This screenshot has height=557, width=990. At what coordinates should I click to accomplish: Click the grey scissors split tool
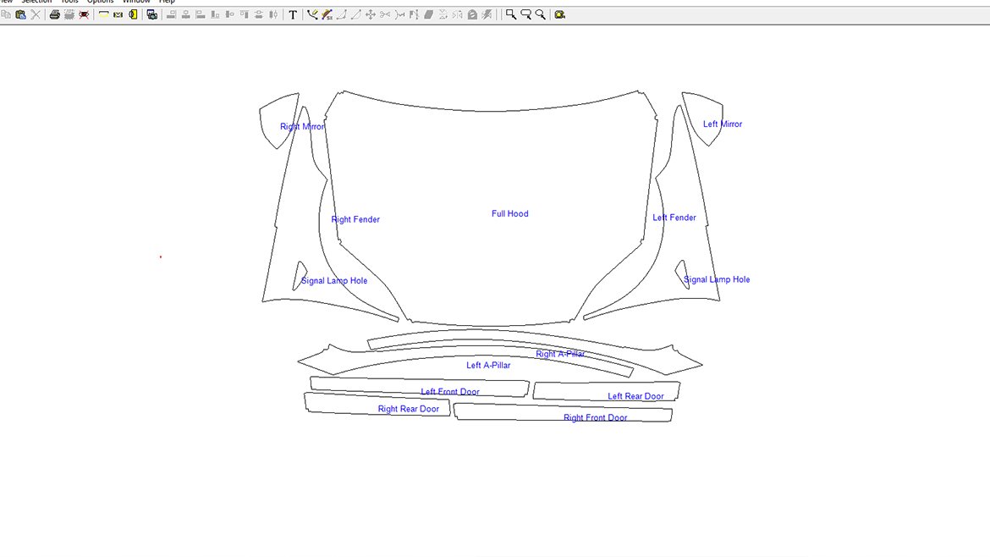pyautogui.click(x=385, y=14)
